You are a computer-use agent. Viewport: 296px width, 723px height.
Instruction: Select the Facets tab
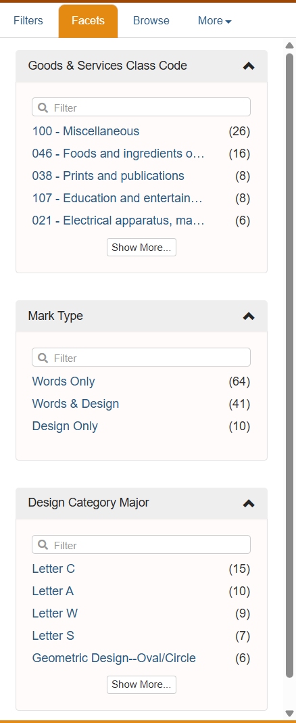[x=88, y=21]
